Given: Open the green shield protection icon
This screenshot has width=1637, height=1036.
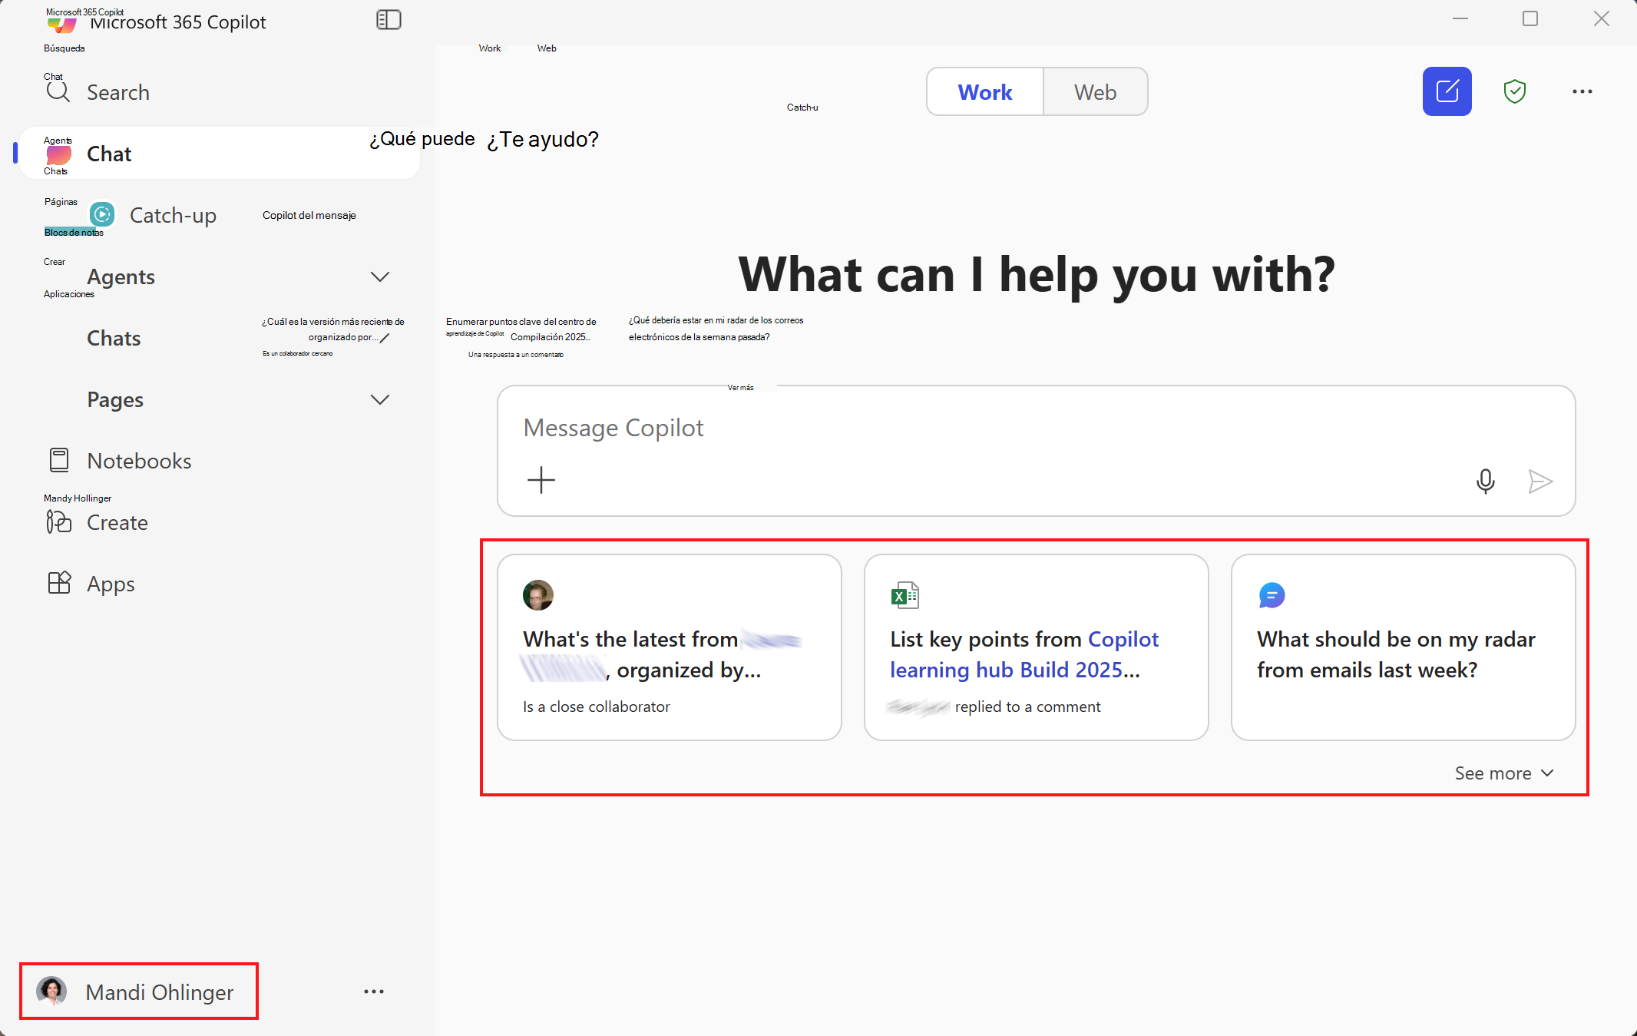Looking at the screenshot, I should pyautogui.click(x=1514, y=91).
